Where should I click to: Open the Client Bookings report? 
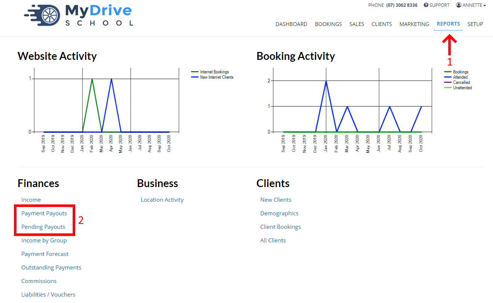(x=281, y=227)
